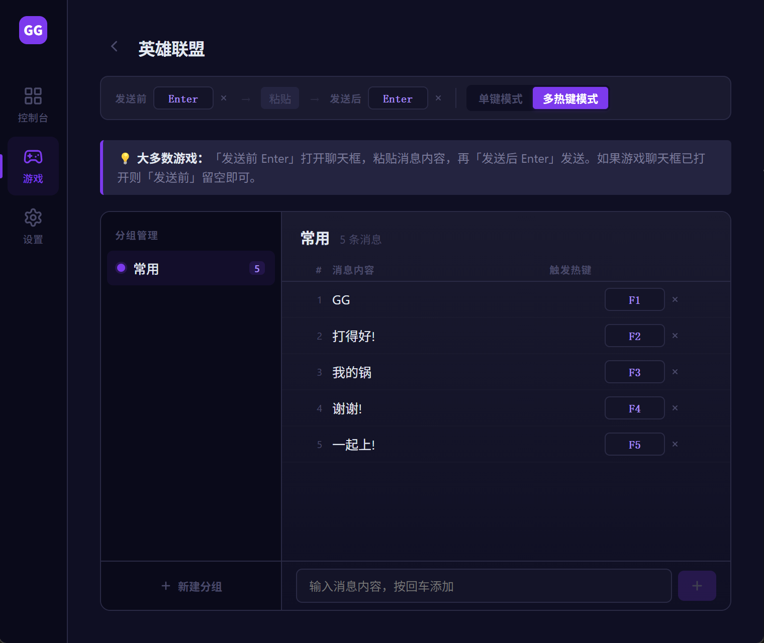Clear the 发送前 Enter hotkey
Viewport: 764px width, 643px height.
point(223,98)
